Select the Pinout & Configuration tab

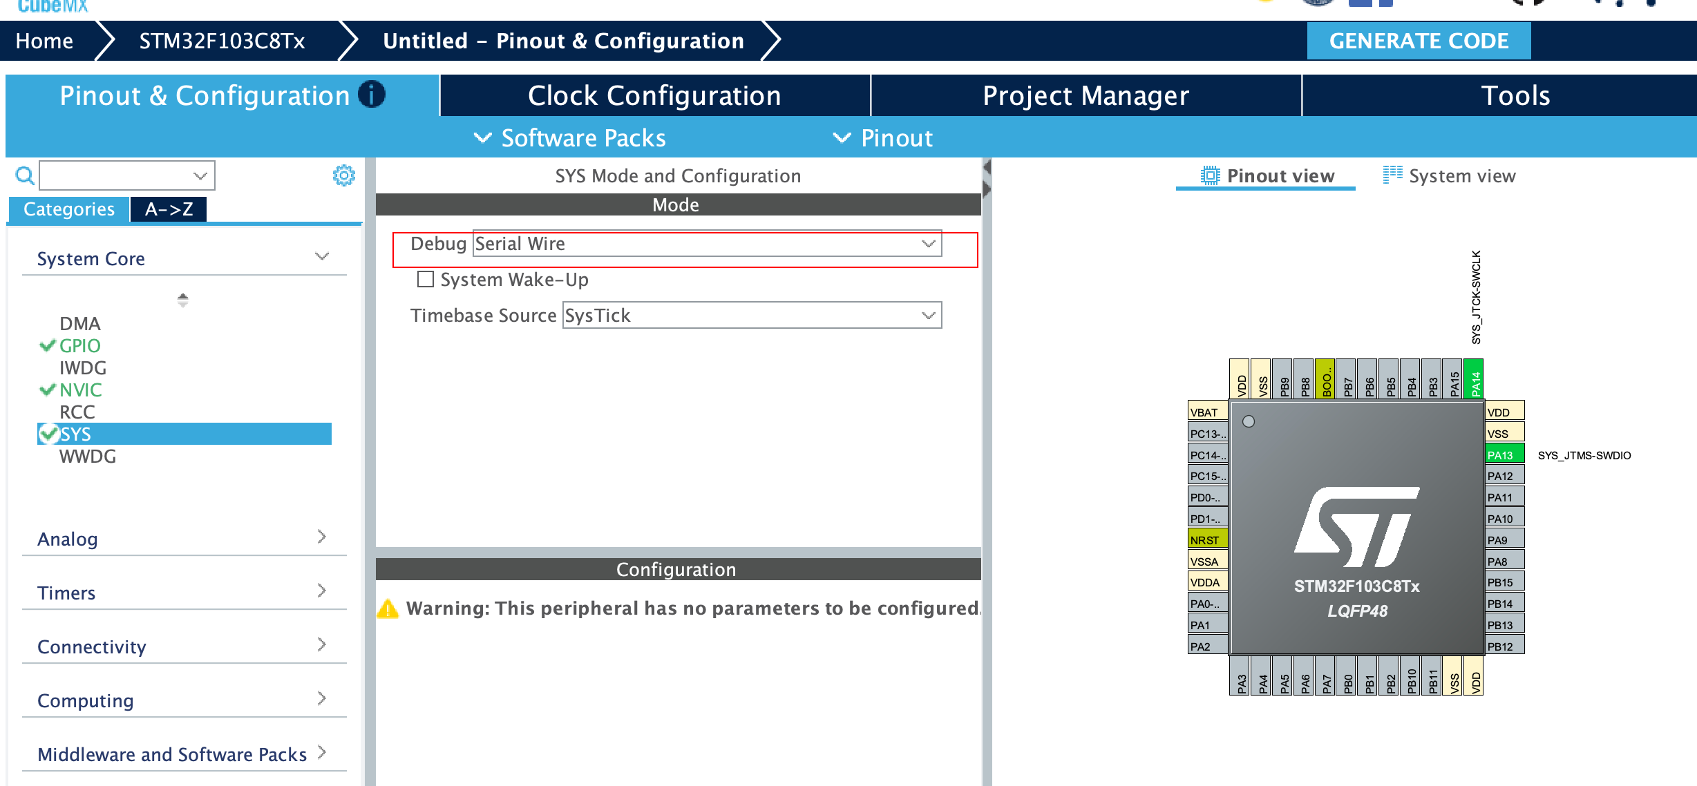[x=222, y=95]
